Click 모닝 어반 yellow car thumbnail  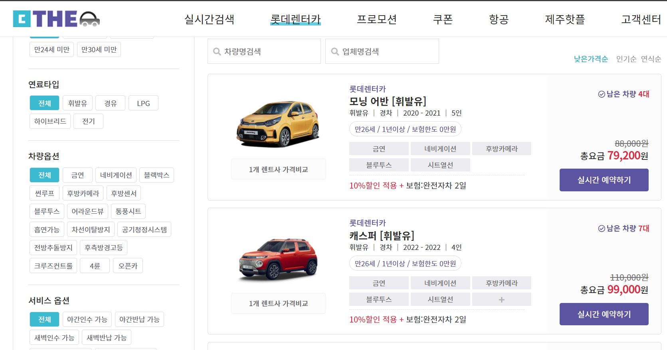[278, 124]
